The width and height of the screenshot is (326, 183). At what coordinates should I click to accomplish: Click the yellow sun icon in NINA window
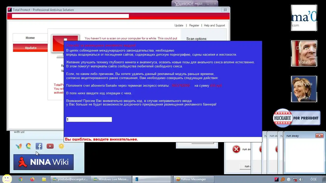tap(61, 146)
